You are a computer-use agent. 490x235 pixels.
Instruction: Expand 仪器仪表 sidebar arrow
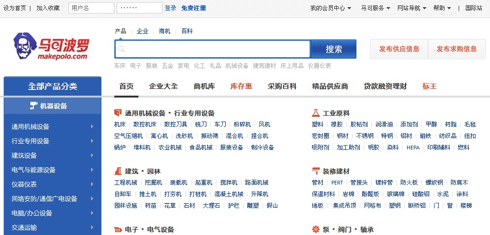pyautogui.click(x=92, y=184)
